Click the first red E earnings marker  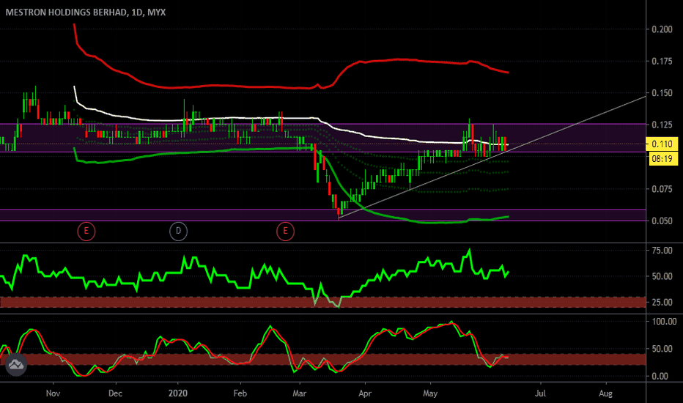[86, 231]
